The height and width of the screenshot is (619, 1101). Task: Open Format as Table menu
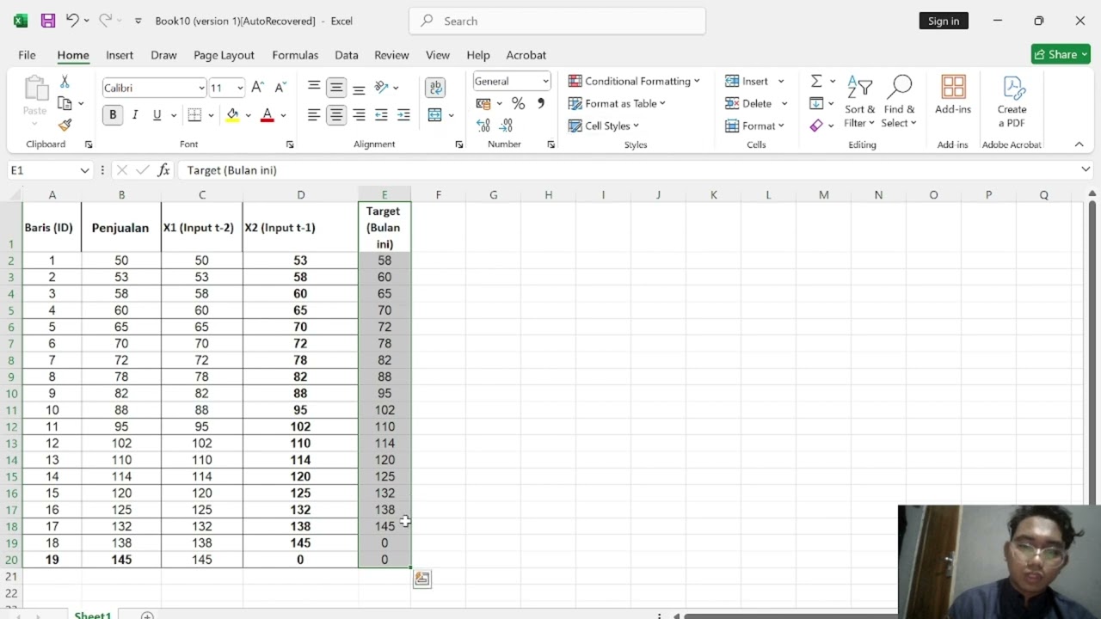617,103
